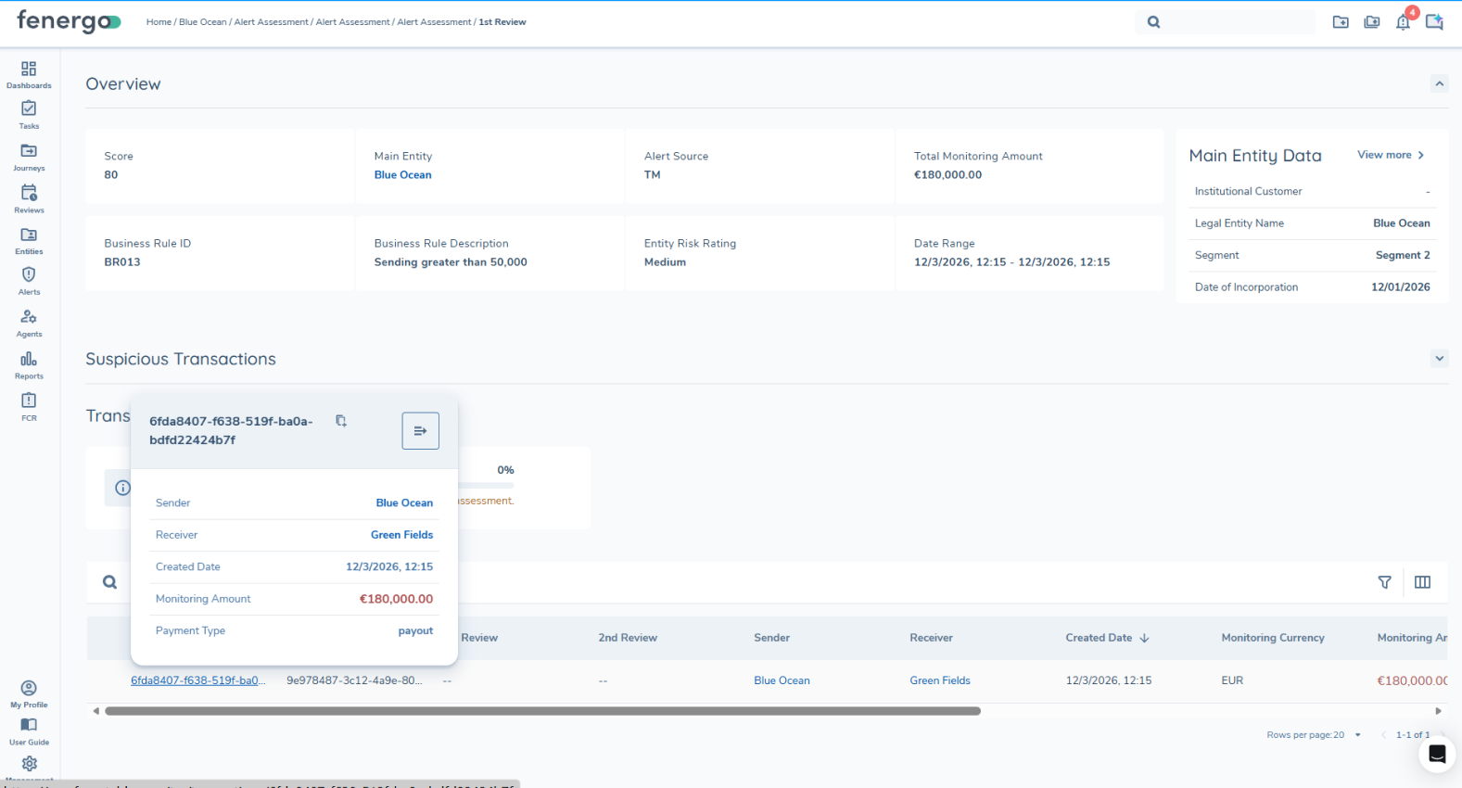The image size is (1462, 788).
Task: Open Green Fields receiver in table row
Action: [940, 680]
